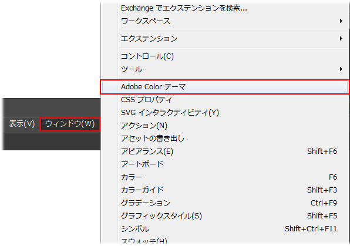Image resolution: width=350 pixels, height=246 pixels.
Task: Open SVG インタラクティビティ(Y) panel
Action: point(224,113)
